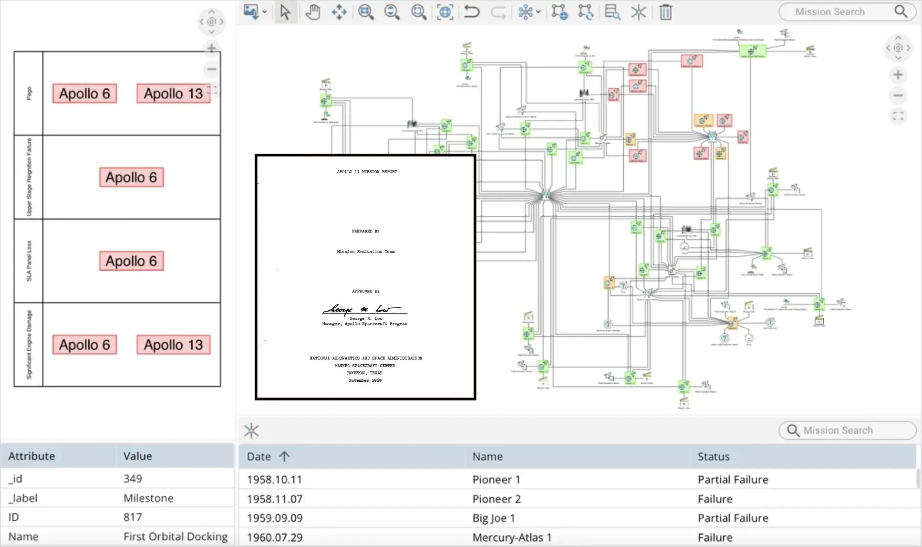Zoom out the main graph view
Viewport: 922px width, 547px height.
[898, 95]
